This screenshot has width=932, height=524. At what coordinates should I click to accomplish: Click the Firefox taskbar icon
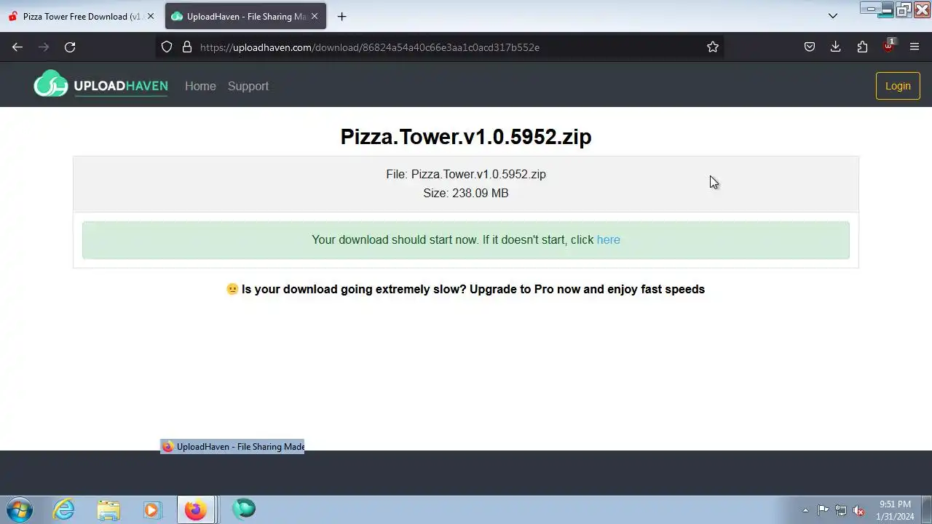(x=195, y=509)
